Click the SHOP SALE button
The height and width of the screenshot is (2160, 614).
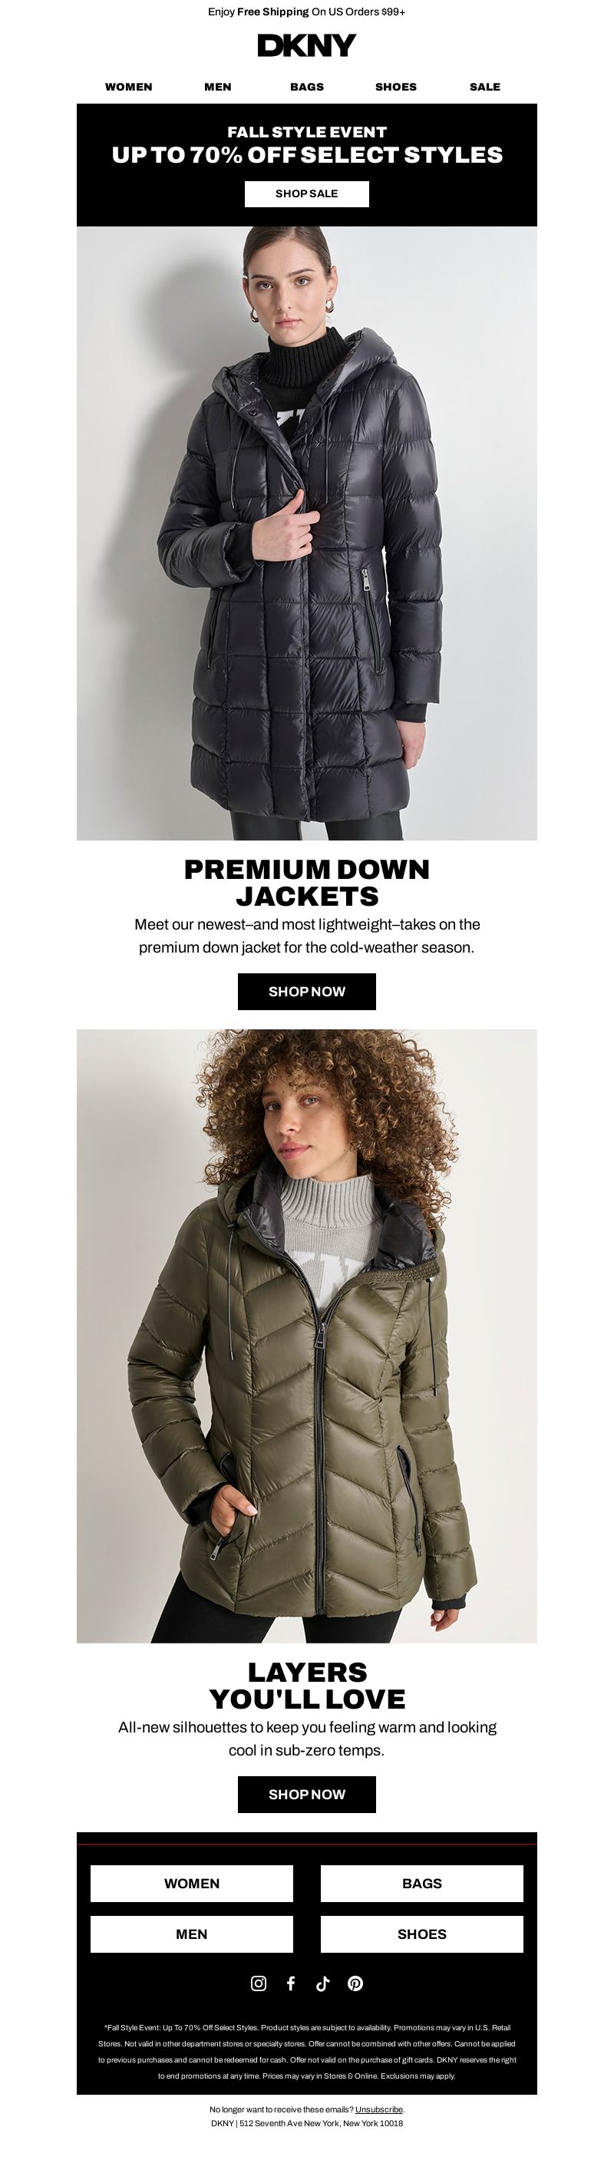click(307, 193)
